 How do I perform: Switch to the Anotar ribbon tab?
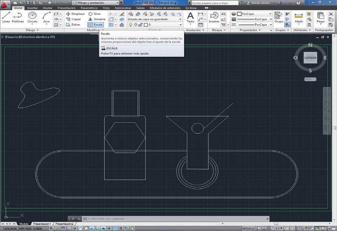(48, 8)
